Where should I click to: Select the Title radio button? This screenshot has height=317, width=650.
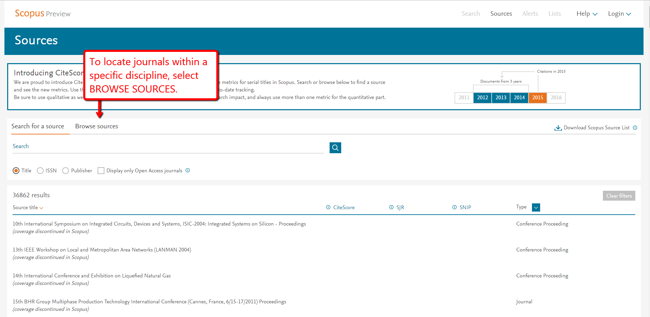click(x=16, y=171)
